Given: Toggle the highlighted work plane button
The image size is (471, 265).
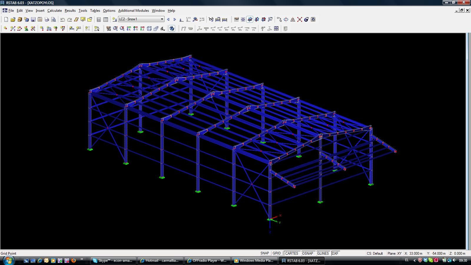Looking at the screenshot, I should 250,19.
